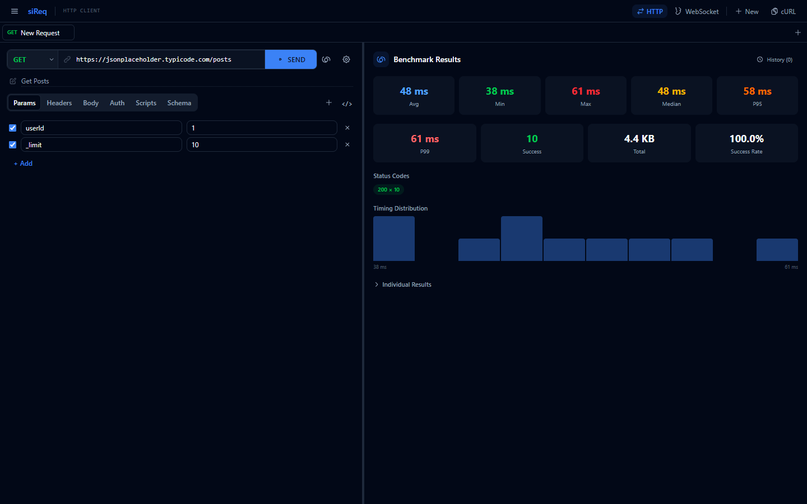Open the Headers tab

coord(59,103)
